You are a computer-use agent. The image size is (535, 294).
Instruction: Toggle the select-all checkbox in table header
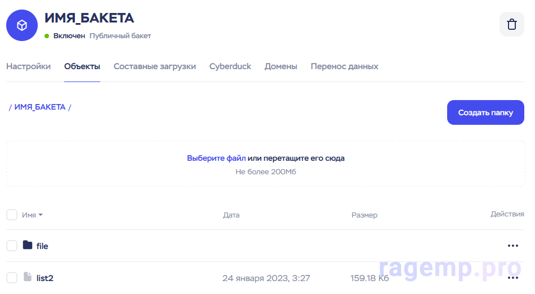pyautogui.click(x=12, y=215)
